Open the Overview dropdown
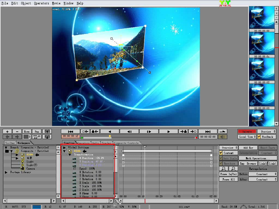 [x=229, y=148]
